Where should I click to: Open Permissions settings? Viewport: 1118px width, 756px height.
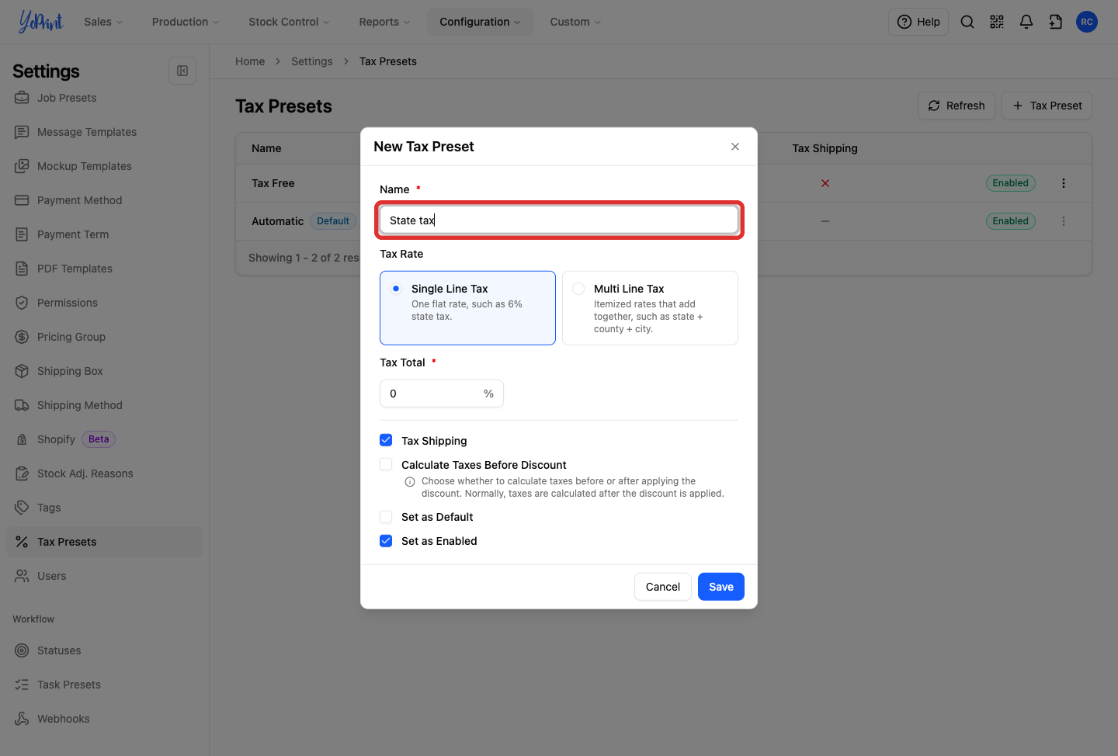[x=104, y=303]
